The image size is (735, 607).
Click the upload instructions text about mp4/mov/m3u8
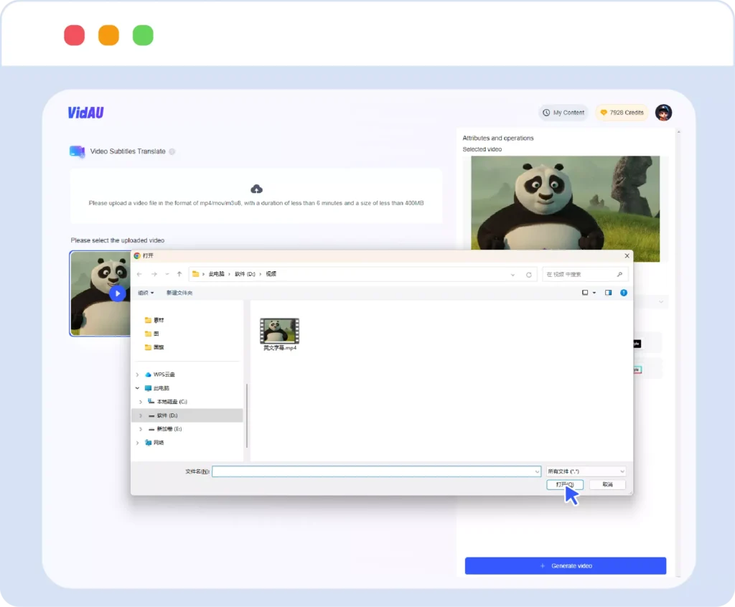[256, 203]
